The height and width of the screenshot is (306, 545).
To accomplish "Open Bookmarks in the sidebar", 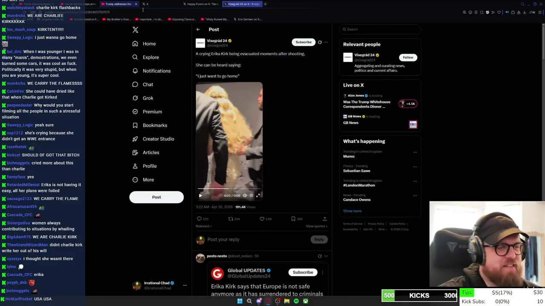I will [x=149, y=125].
